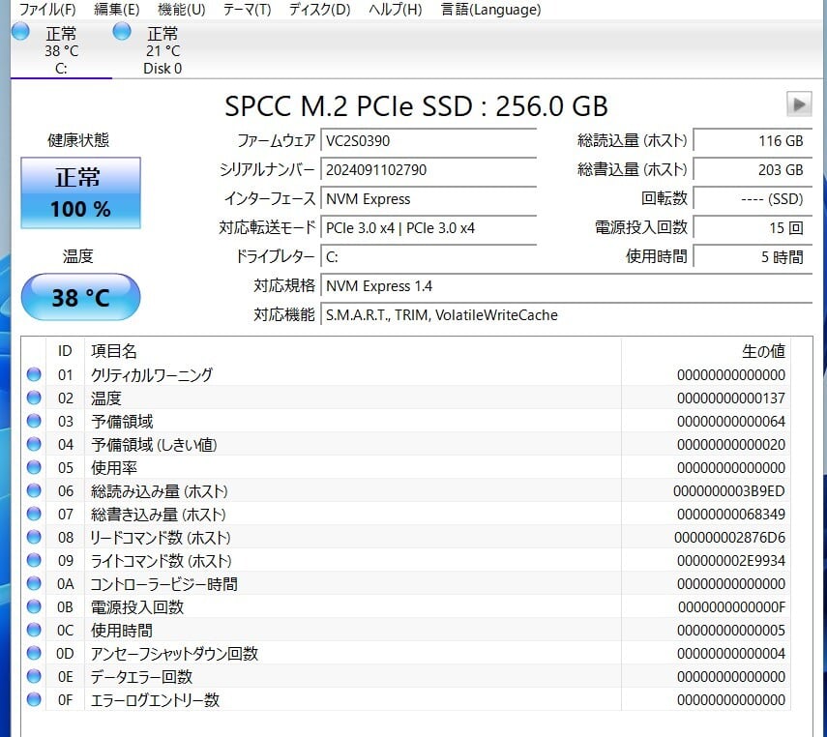Click the next disk arrow button
The height and width of the screenshot is (737, 827).
click(798, 103)
